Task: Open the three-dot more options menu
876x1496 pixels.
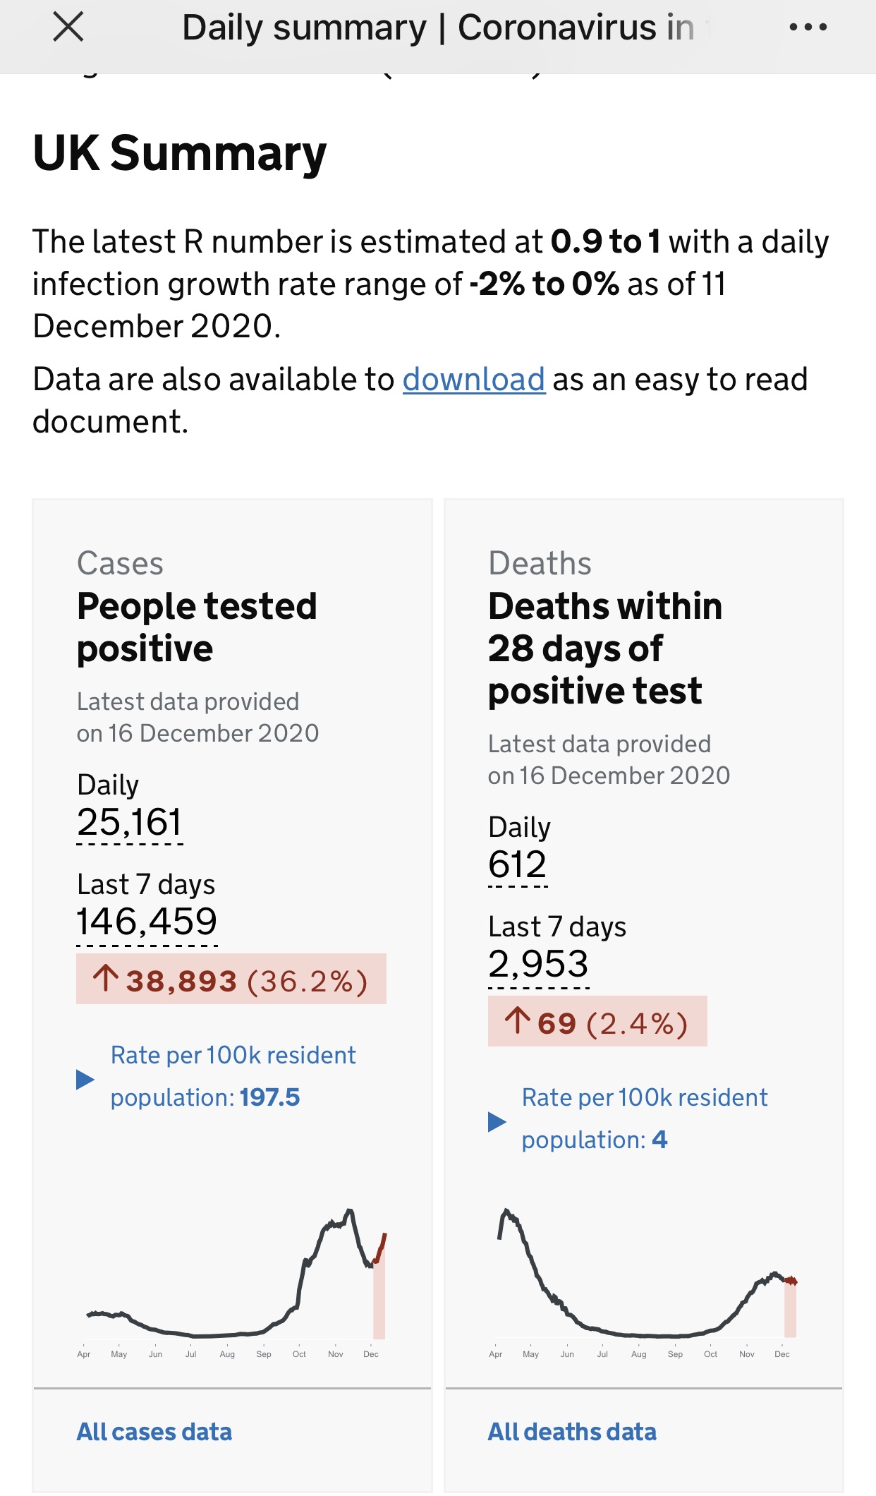Action: tap(808, 28)
